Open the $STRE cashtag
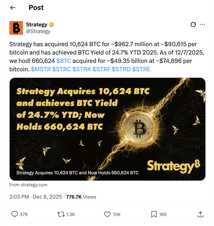 click(x=142, y=69)
